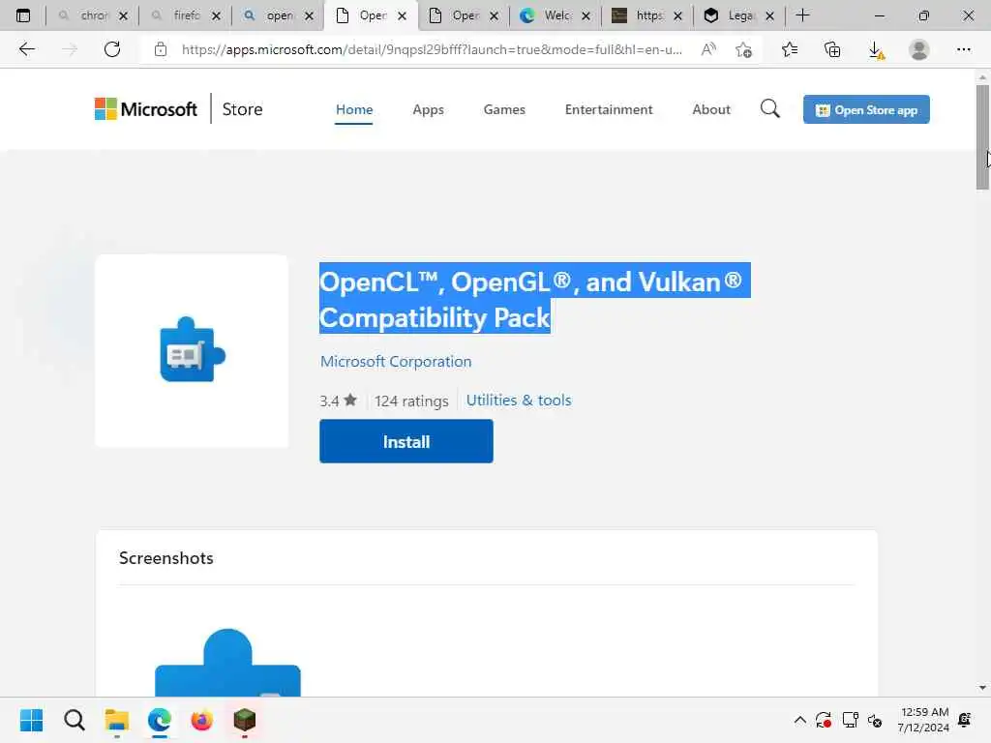Click the Open Store app button
This screenshot has width=991, height=743.
tap(866, 109)
